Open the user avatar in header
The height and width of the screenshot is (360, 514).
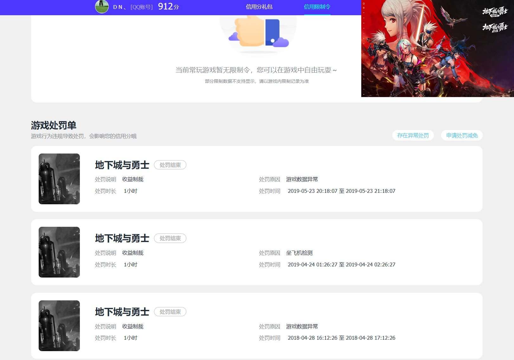[102, 6]
